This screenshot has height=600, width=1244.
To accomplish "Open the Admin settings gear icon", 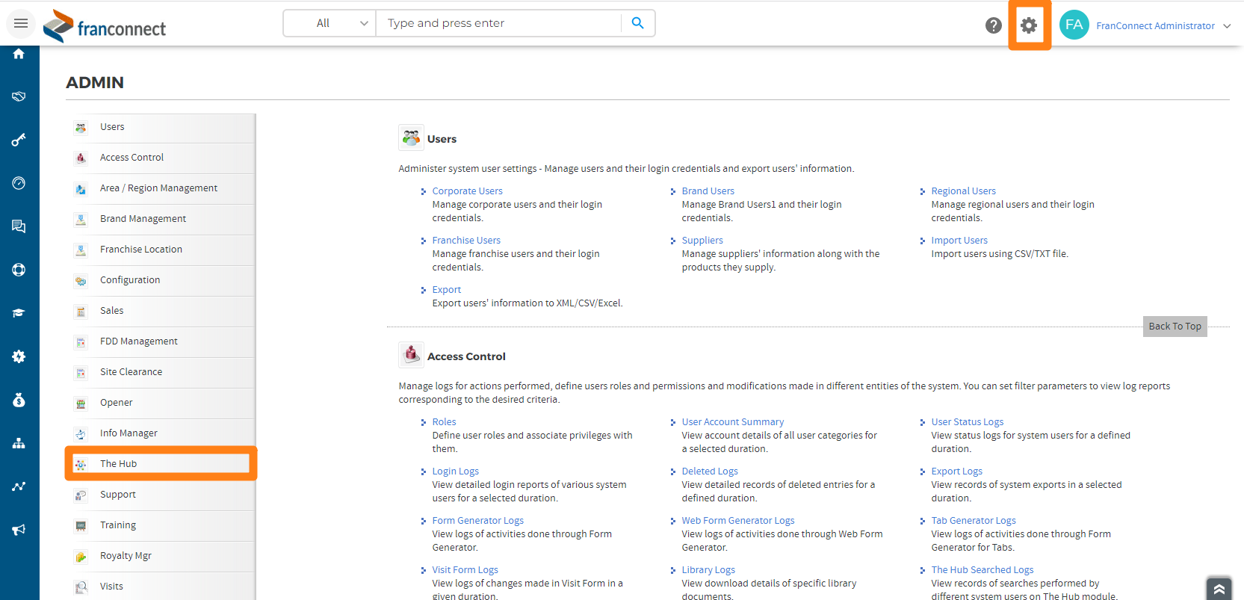I will 1029,25.
